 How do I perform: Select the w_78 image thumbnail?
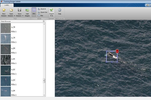[x=6, y=28]
